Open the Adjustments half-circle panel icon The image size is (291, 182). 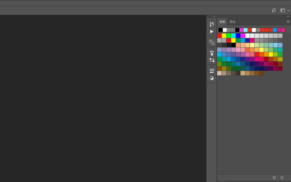212,78
